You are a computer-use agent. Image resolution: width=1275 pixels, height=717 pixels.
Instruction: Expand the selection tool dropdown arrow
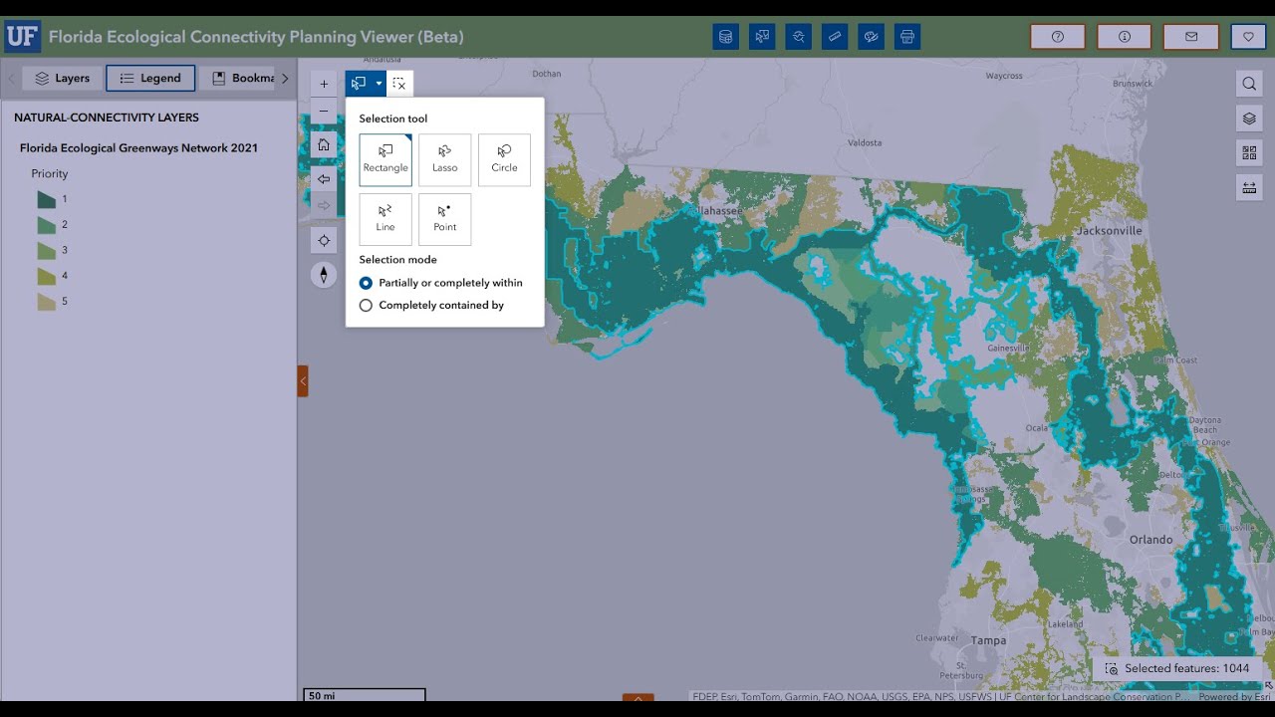pos(380,84)
